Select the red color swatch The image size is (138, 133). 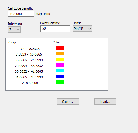pyautogui.click(x=60, y=48)
